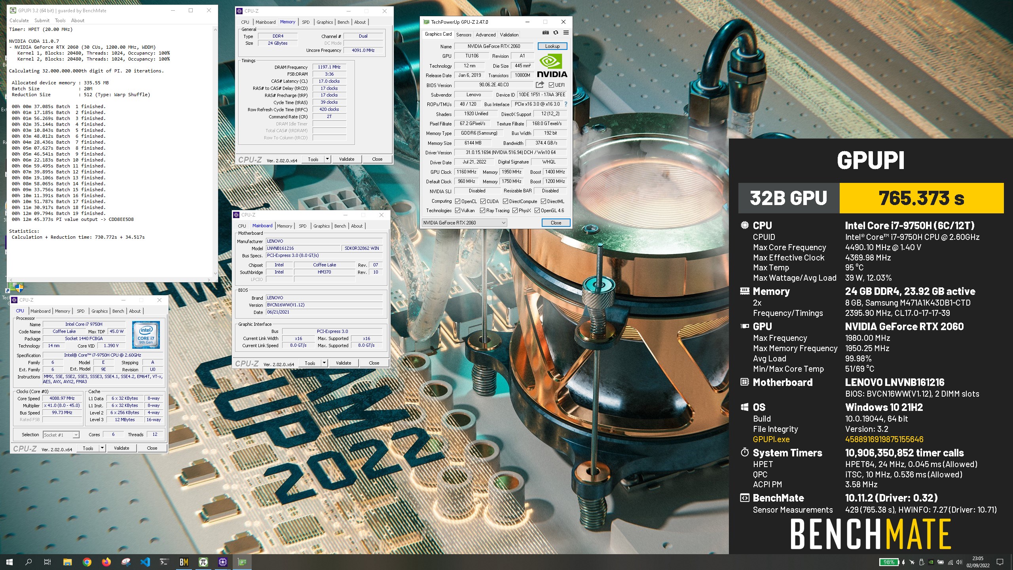This screenshot has height=570, width=1013.
Task: Open the notification center icon
Action: (1000, 562)
